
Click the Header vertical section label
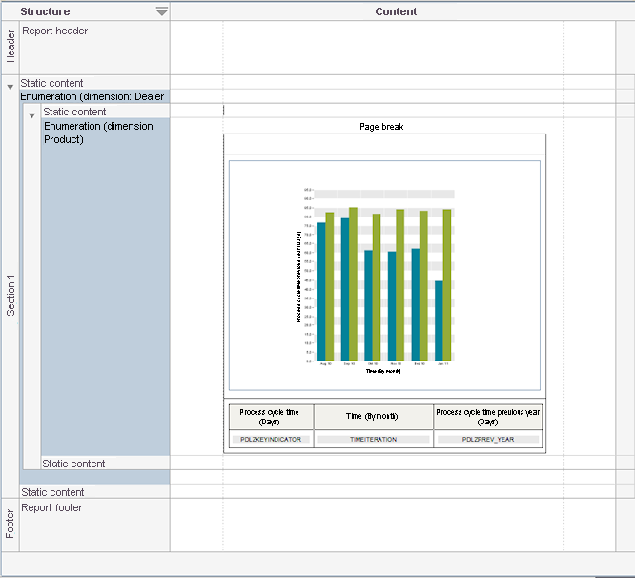10,47
